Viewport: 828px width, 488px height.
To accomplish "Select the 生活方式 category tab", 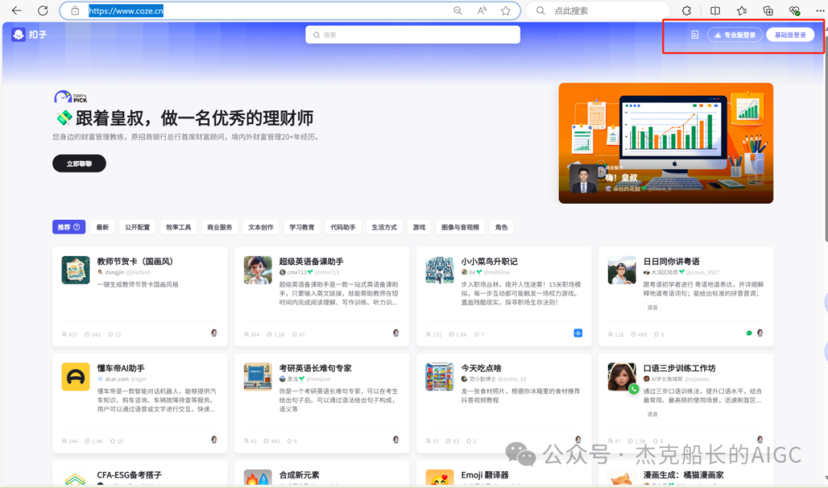I will [384, 227].
